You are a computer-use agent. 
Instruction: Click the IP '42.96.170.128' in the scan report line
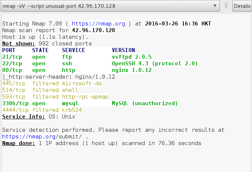(x=93, y=30)
